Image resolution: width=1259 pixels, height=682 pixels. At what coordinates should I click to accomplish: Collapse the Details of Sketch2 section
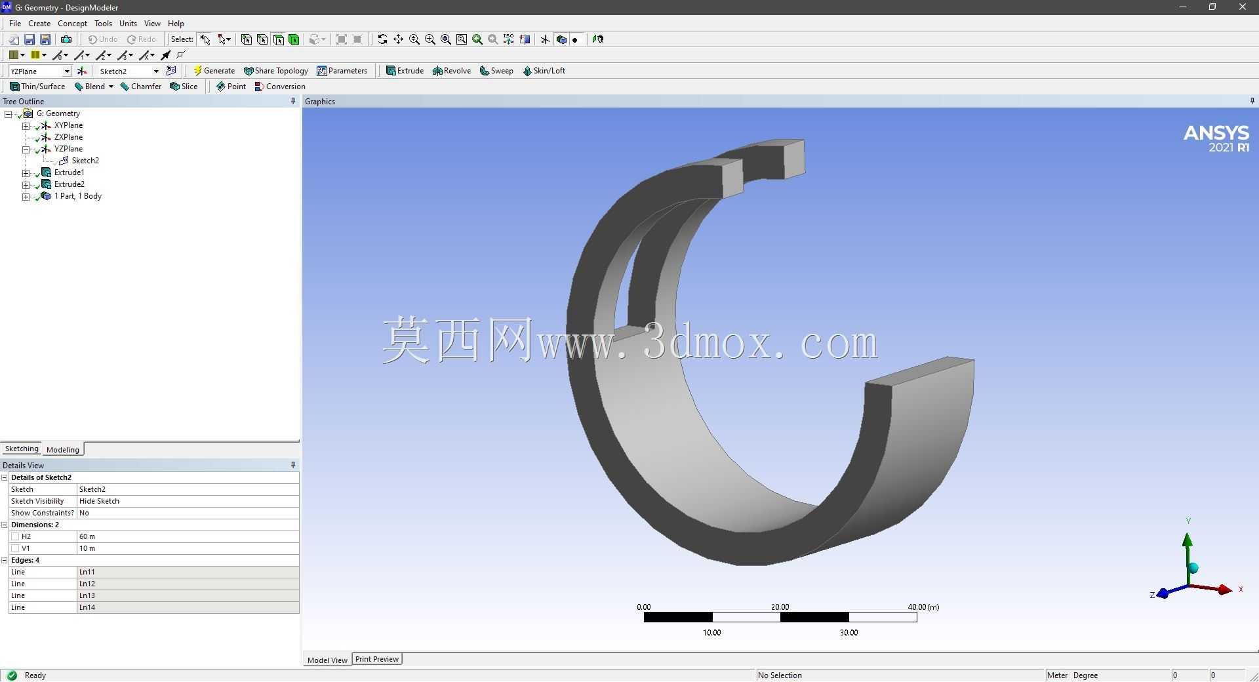tap(5, 477)
